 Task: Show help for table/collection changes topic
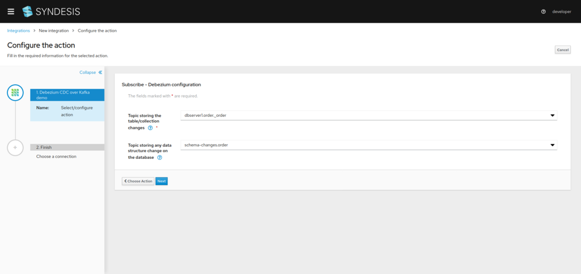click(150, 128)
